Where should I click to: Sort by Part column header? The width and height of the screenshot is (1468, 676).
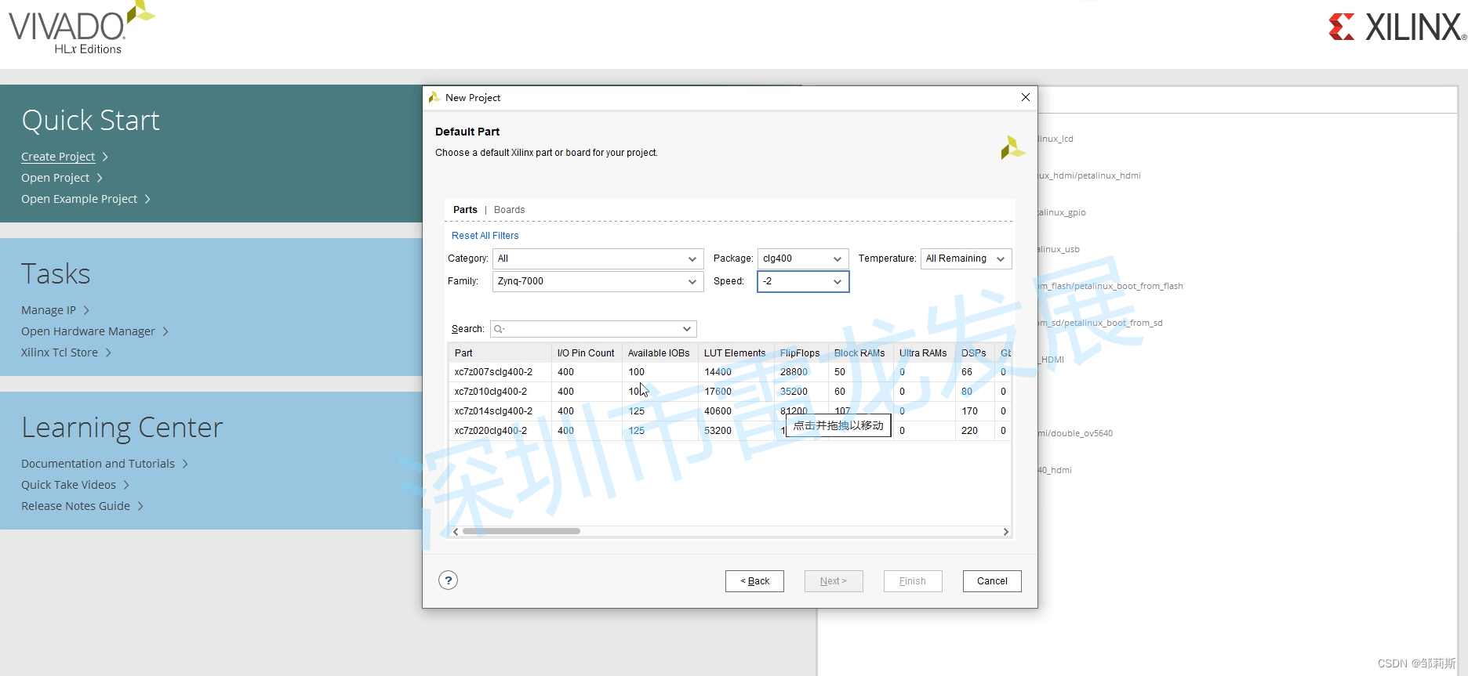pos(500,353)
